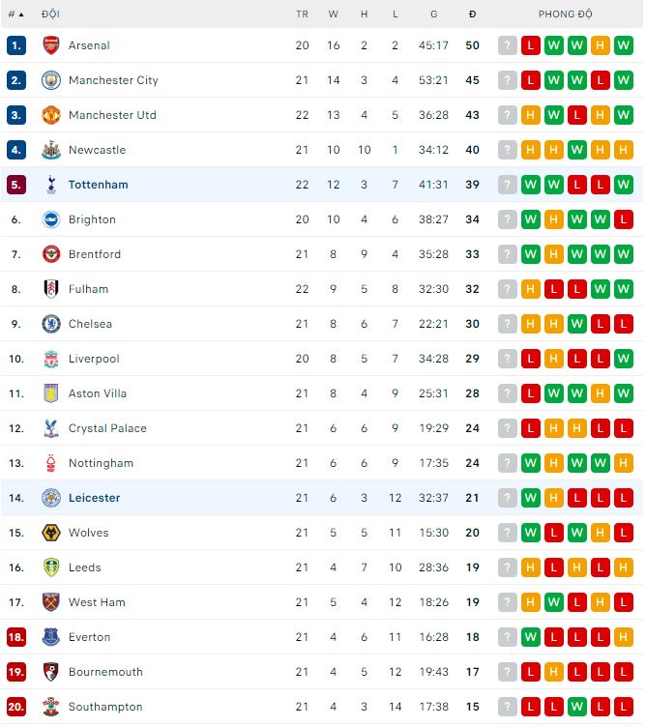Click the rank 5 position badge
This screenshot has width=646, height=727.
[15, 185]
